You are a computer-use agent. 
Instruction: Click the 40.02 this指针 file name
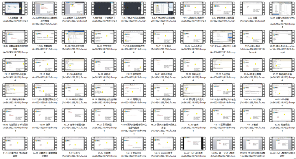point(282,102)
